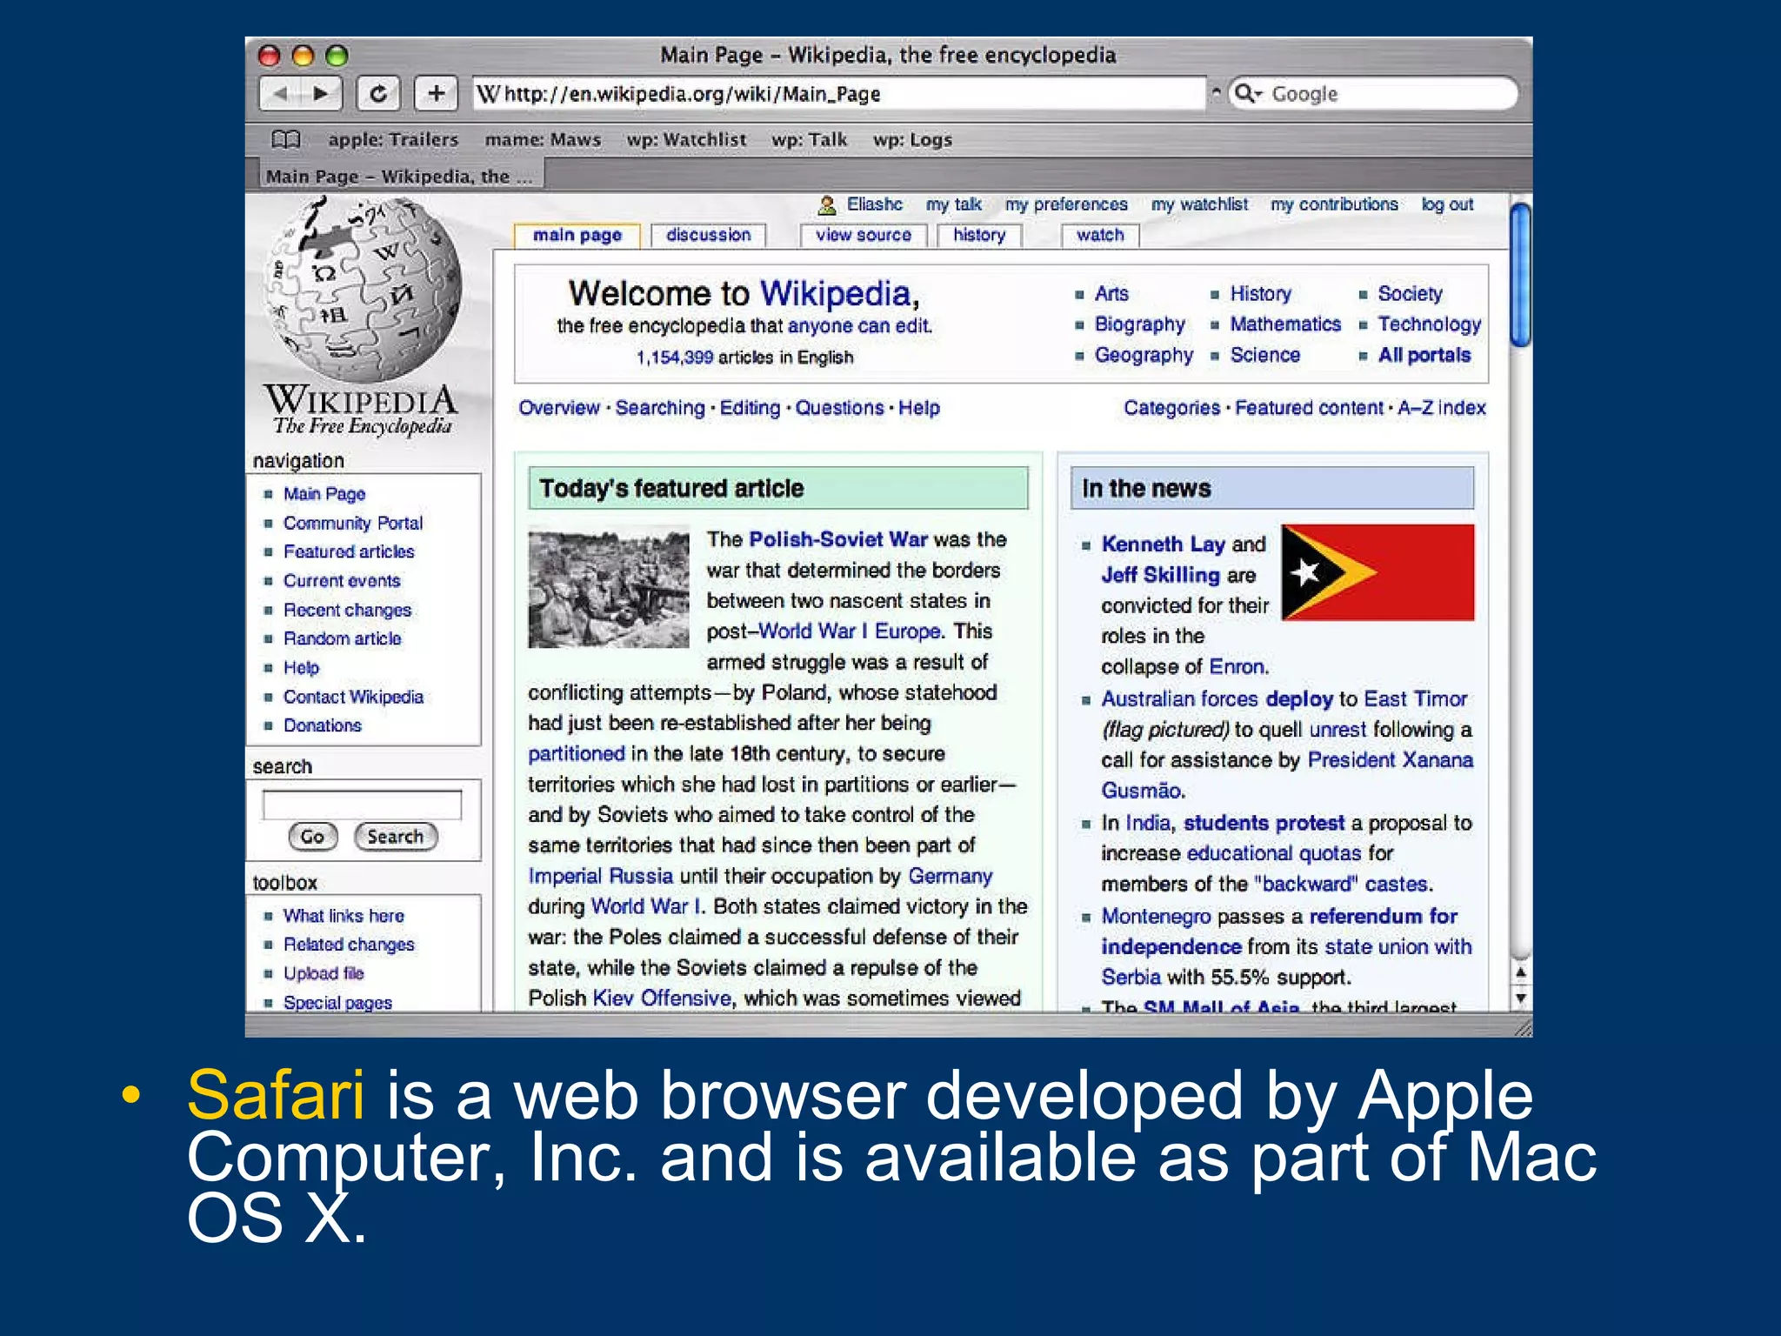This screenshot has width=1781, height=1336.
Task: Click the Wikipedia globe logo
Action: 364,291
